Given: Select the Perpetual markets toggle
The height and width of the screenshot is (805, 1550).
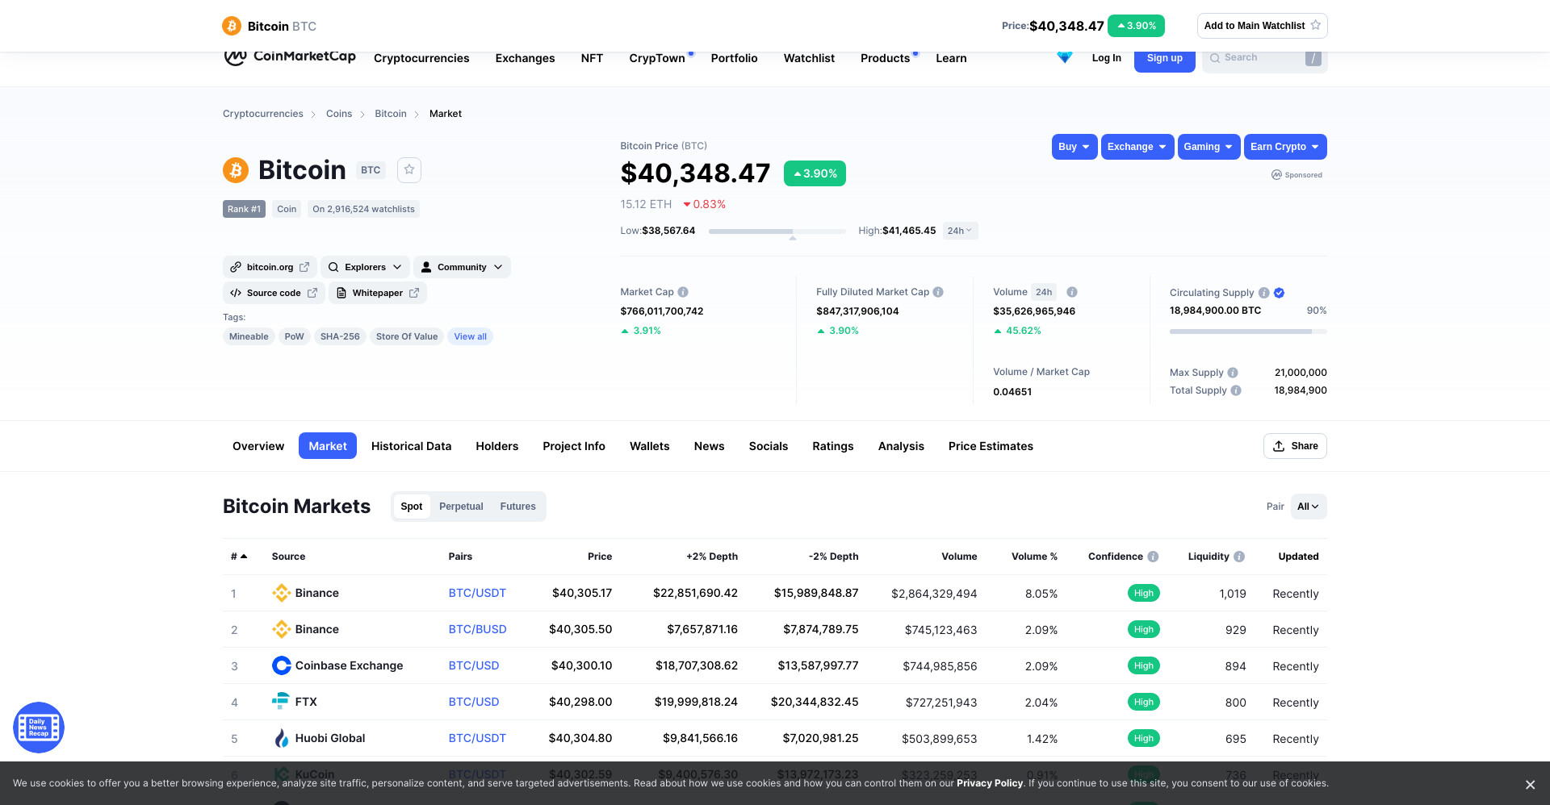Looking at the screenshot, I should click(x=461, y=507).
